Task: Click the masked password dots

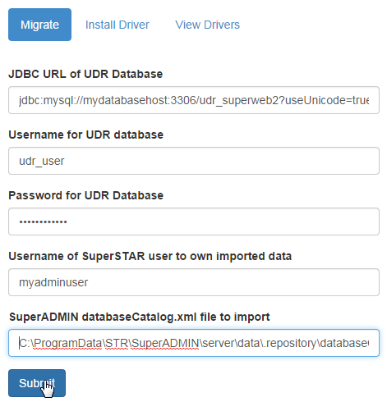Action: coord(43,222)
